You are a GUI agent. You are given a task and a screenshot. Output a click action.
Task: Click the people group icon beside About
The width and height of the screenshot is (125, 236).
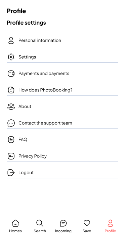pyautogui.click(x=11, y=107)
